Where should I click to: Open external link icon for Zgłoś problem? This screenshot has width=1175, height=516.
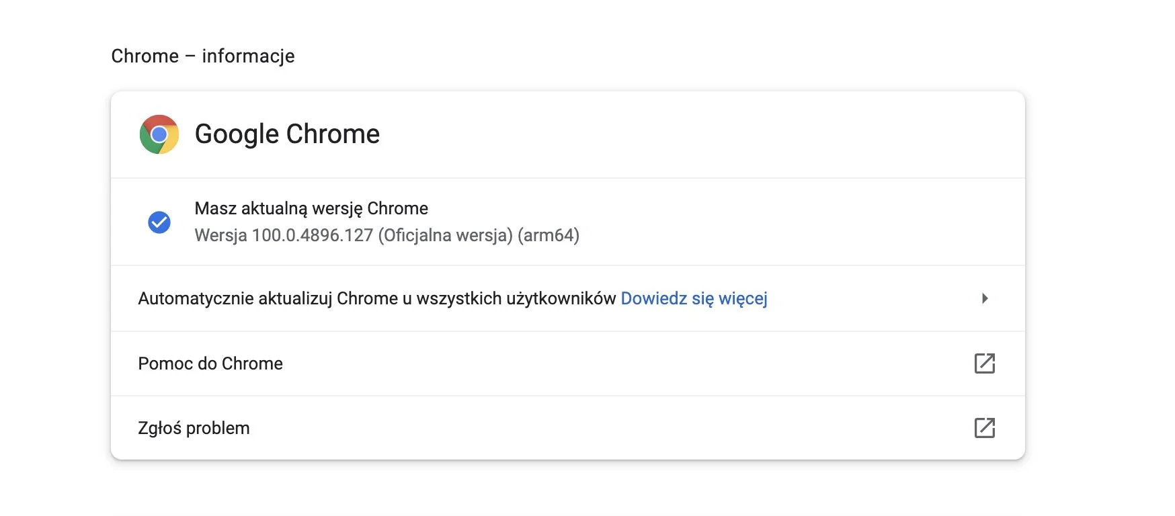click(985, 428)
